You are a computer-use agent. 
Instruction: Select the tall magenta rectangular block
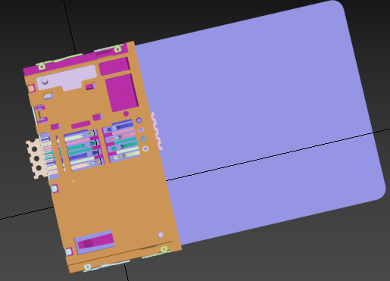click(x=122, y=92)
